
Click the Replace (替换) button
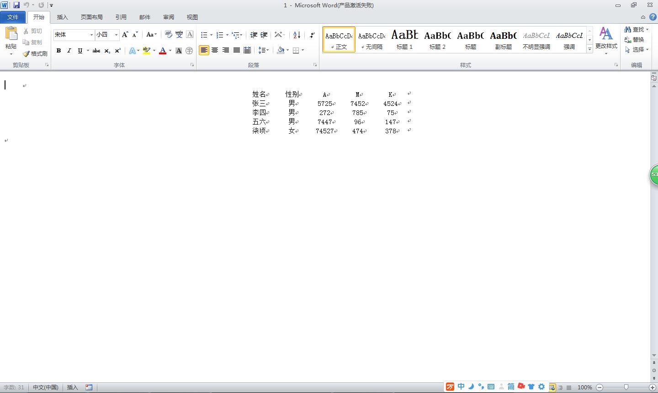tap(634, 40)
